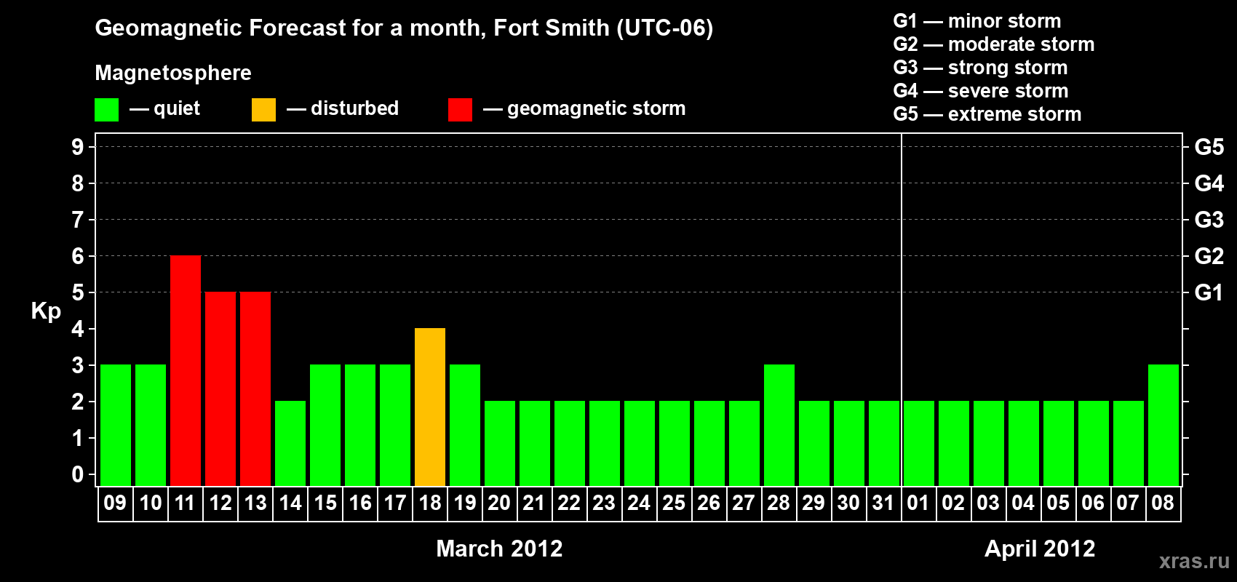Click the 'G1 — minor storm' legend text
This screenshot has height=582, width=1237.
coord(977,21)
